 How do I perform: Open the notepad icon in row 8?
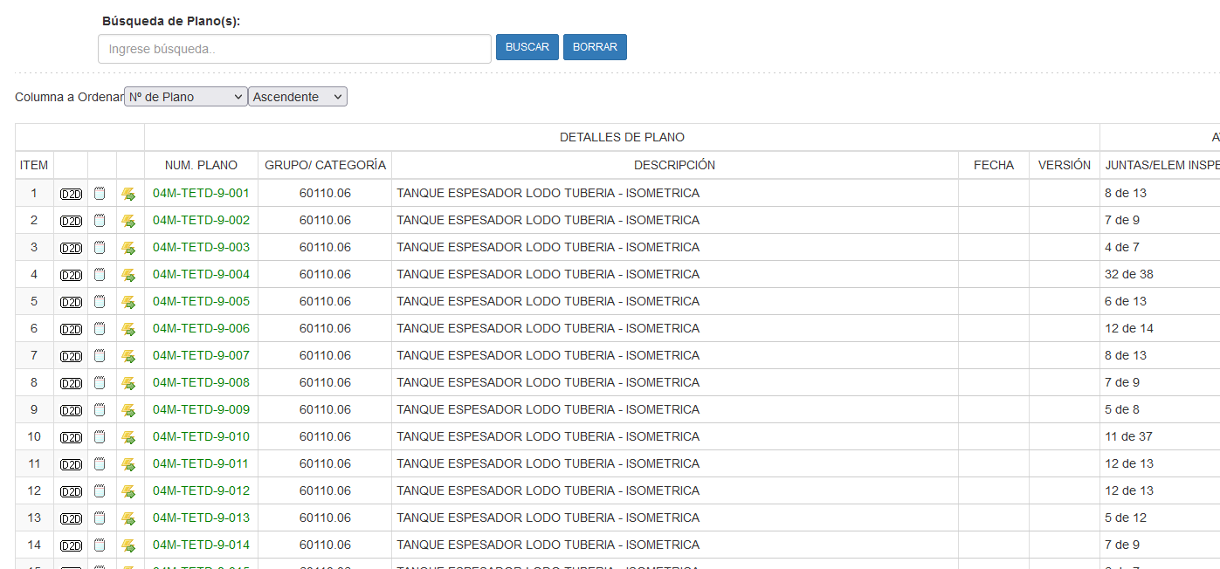[100, 383]
